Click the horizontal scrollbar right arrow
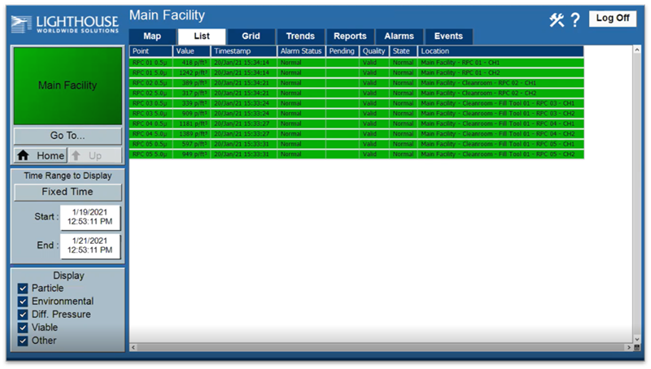The image size is (651, 369). tap(628, 347)
